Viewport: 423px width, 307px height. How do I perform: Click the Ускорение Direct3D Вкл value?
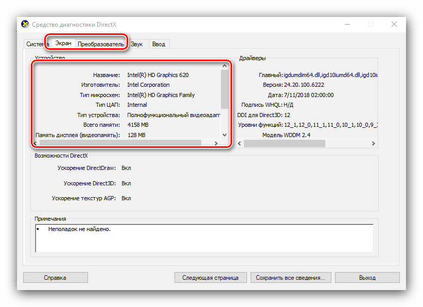click(x=126, y=183)
